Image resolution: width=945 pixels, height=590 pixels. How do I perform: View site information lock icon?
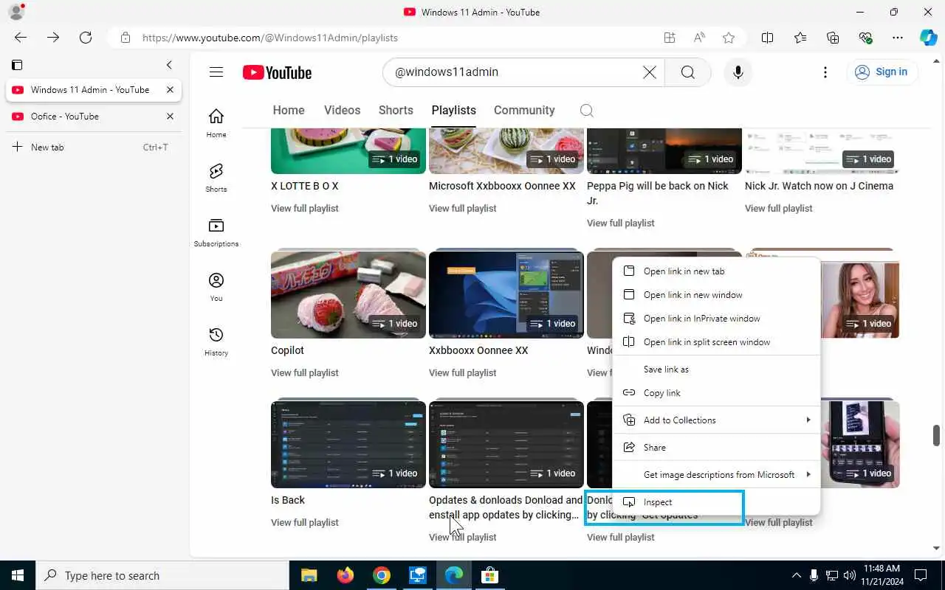(126, 38)
